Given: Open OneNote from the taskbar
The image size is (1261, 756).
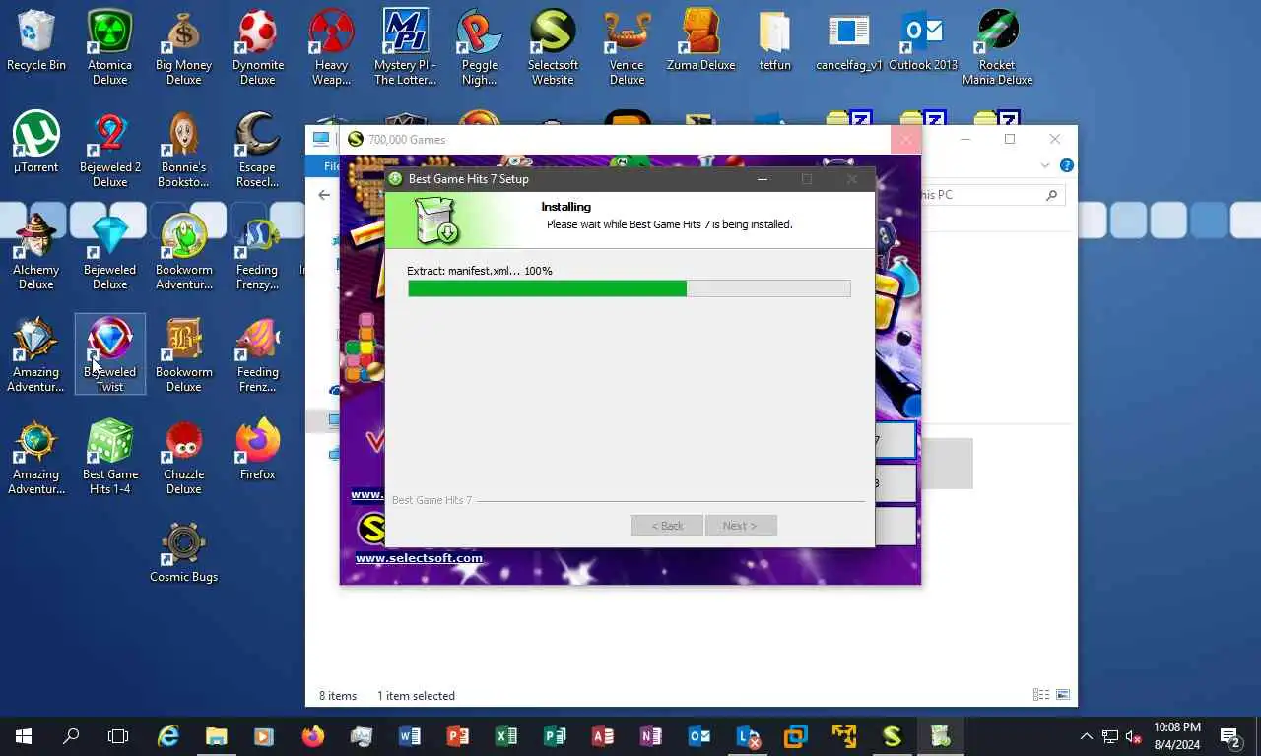Looking at the screenshot, I should click(x=651, y=736).
